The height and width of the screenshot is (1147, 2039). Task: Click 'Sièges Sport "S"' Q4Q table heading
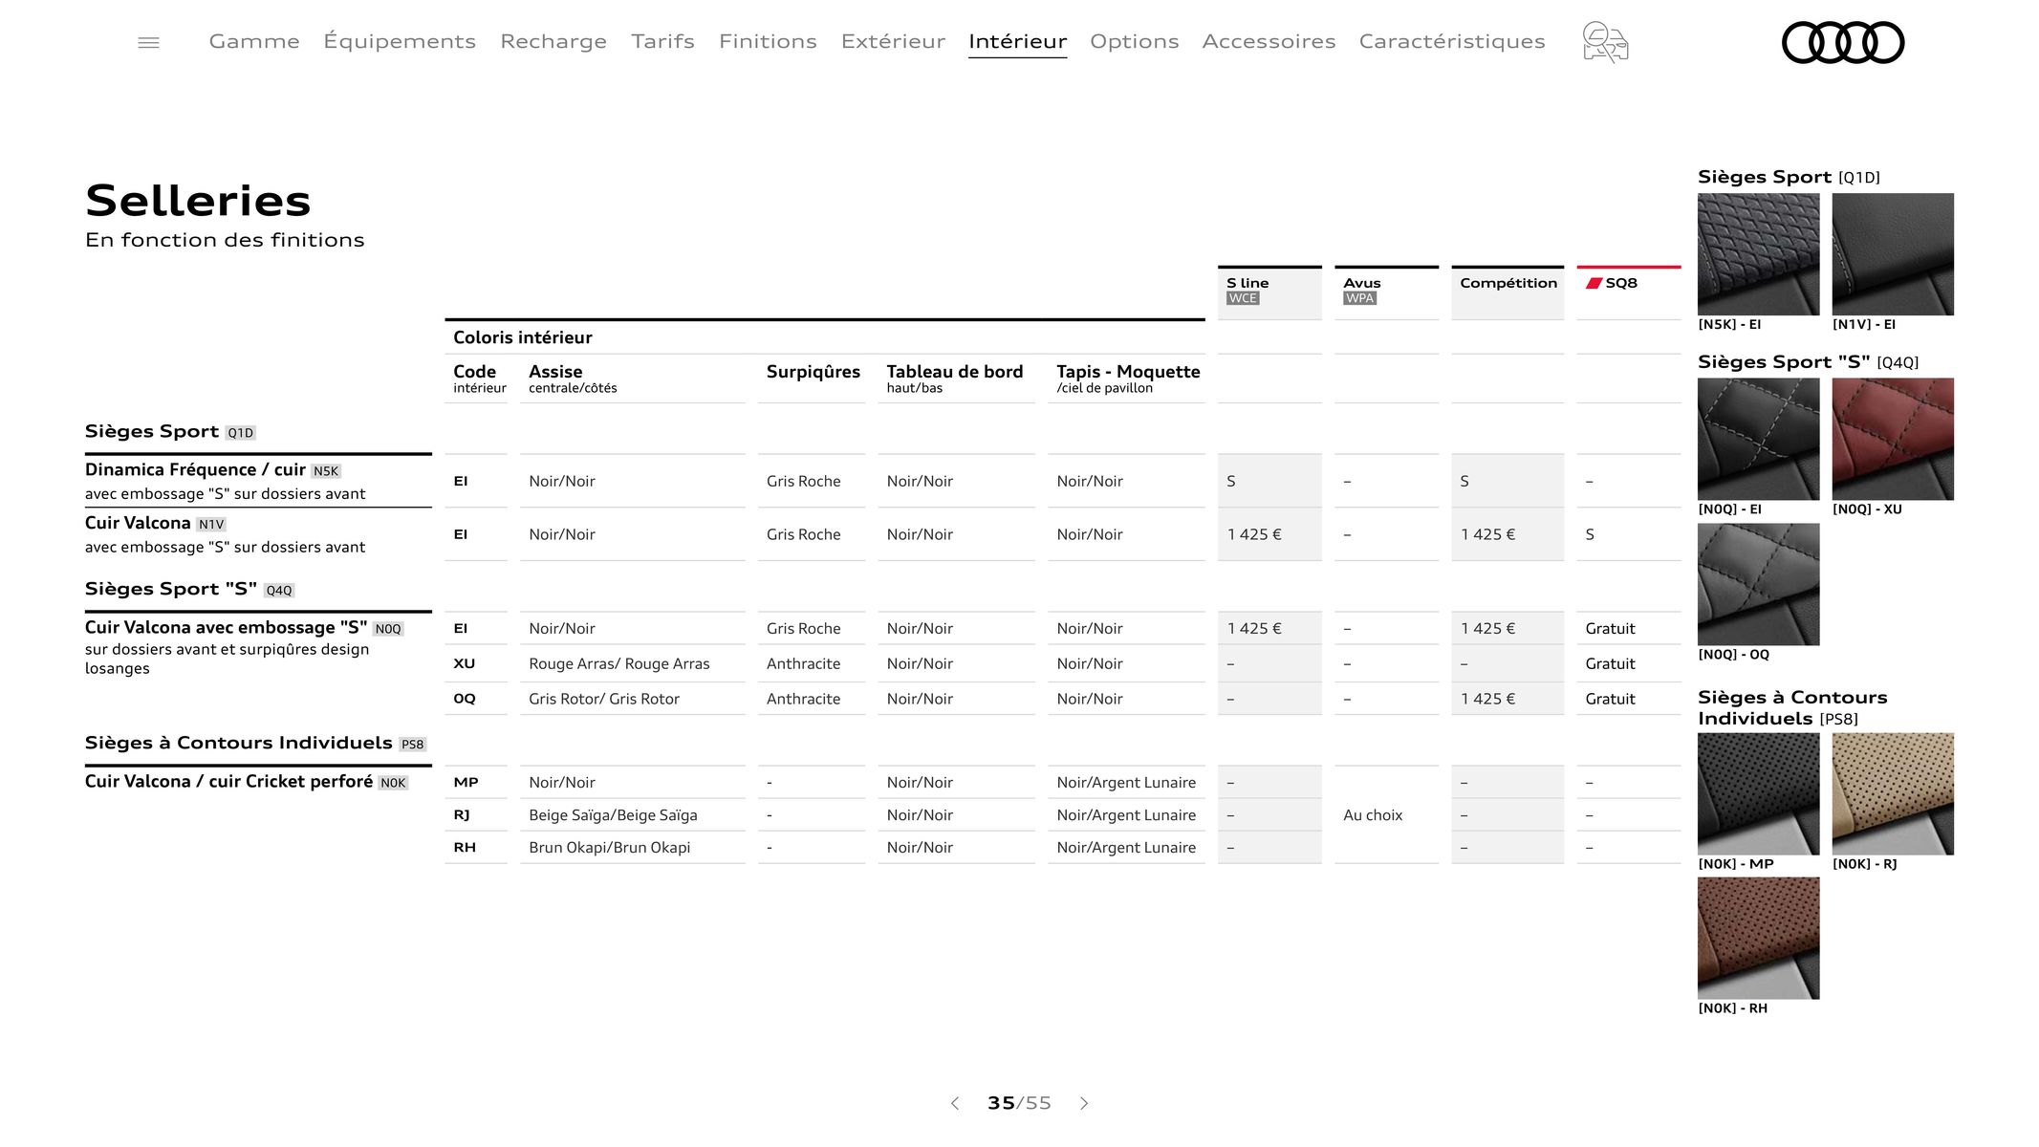tap(171, 589)
